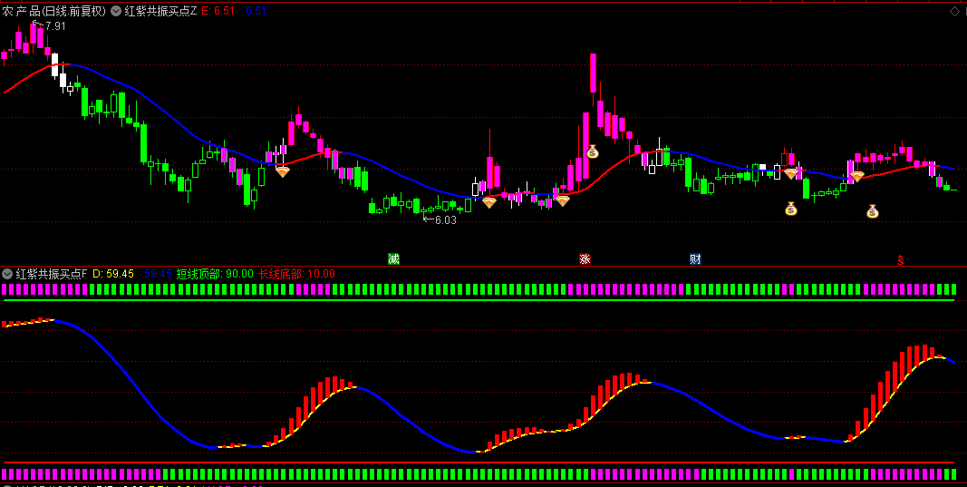Click the red 涨 event marker
The image size is (967, 487).
(x=585, y=258)
